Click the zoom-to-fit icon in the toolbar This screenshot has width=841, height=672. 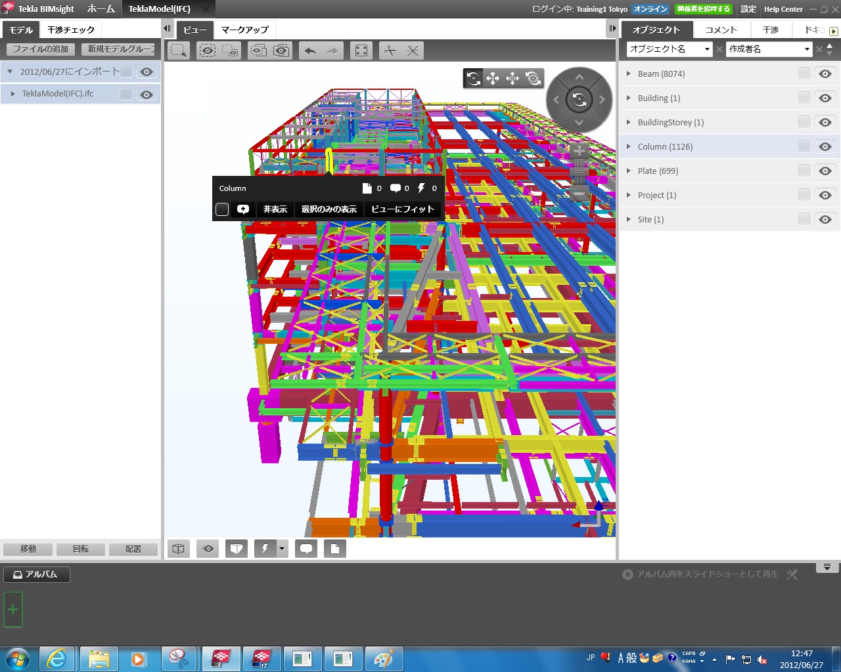click(361, 50)
